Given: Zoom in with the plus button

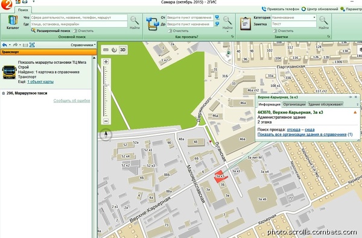Looking at the screenshot, I should tap(106, 61).
